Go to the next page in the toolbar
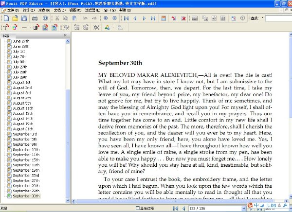This screenshot has width=292, height=212. [x=144, y=18]
